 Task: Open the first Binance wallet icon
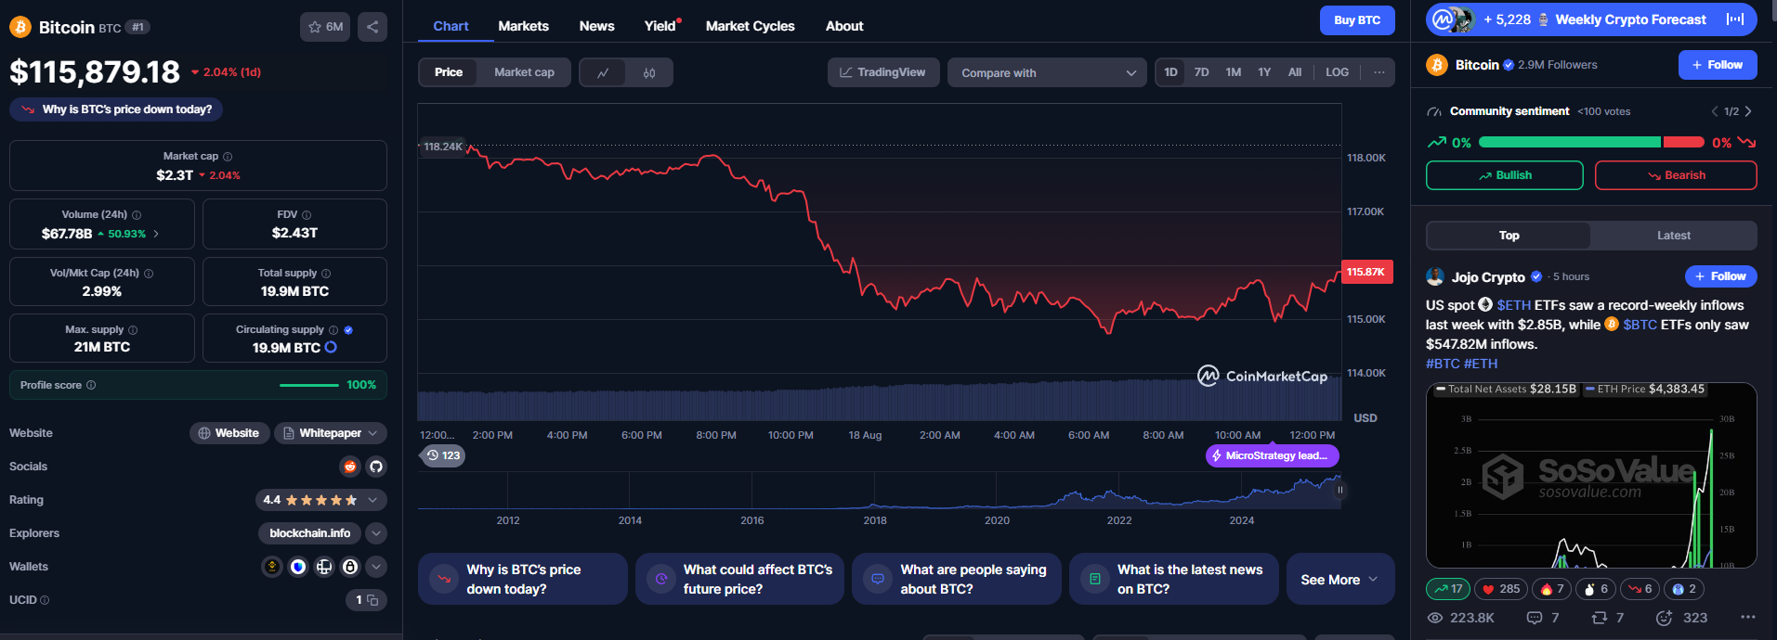tap(272, 567)
